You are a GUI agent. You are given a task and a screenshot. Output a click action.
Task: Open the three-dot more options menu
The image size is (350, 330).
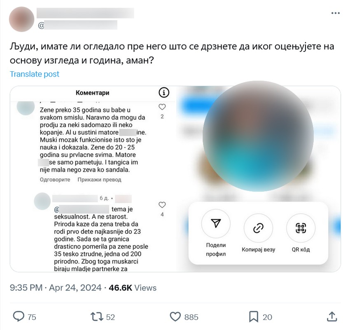(335, 13)
